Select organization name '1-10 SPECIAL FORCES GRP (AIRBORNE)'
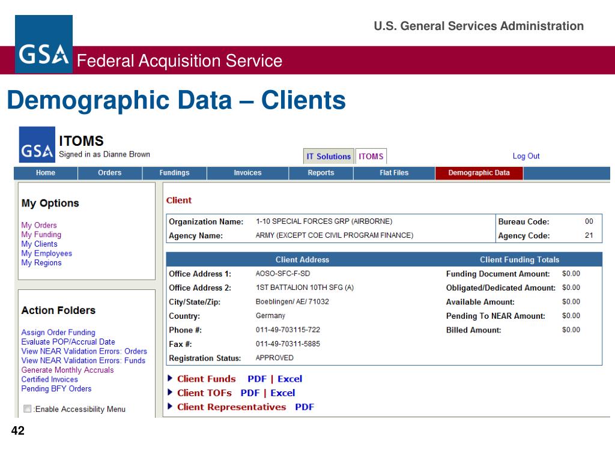The width and height of the screenshot is (615, 461). [x=324, y=221]
